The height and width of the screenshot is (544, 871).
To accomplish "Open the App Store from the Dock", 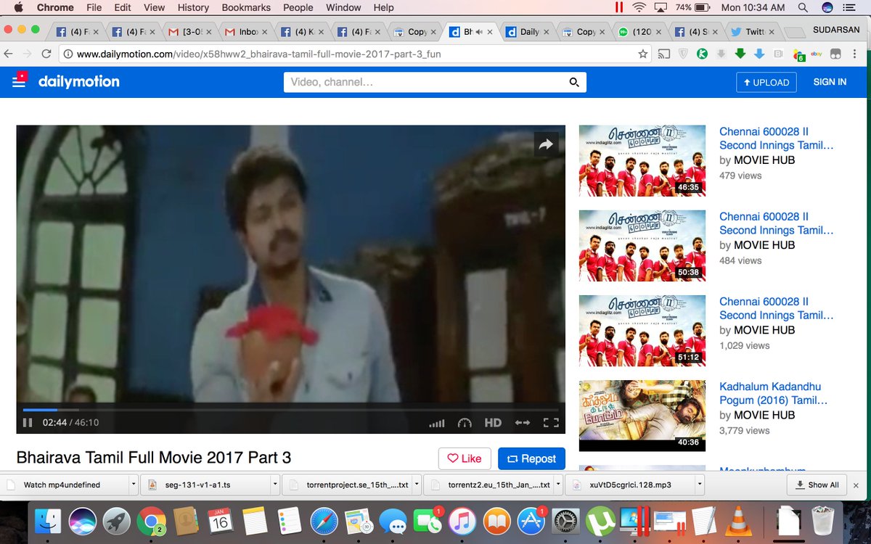I will click(531, 521).
